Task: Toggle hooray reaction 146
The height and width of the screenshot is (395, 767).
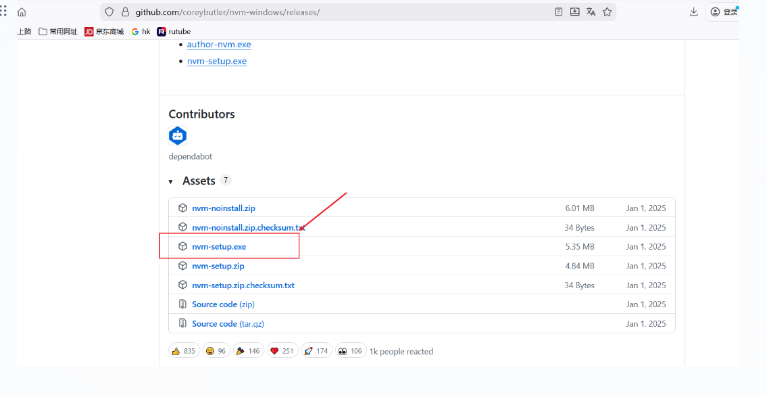Action: [249, 351]
